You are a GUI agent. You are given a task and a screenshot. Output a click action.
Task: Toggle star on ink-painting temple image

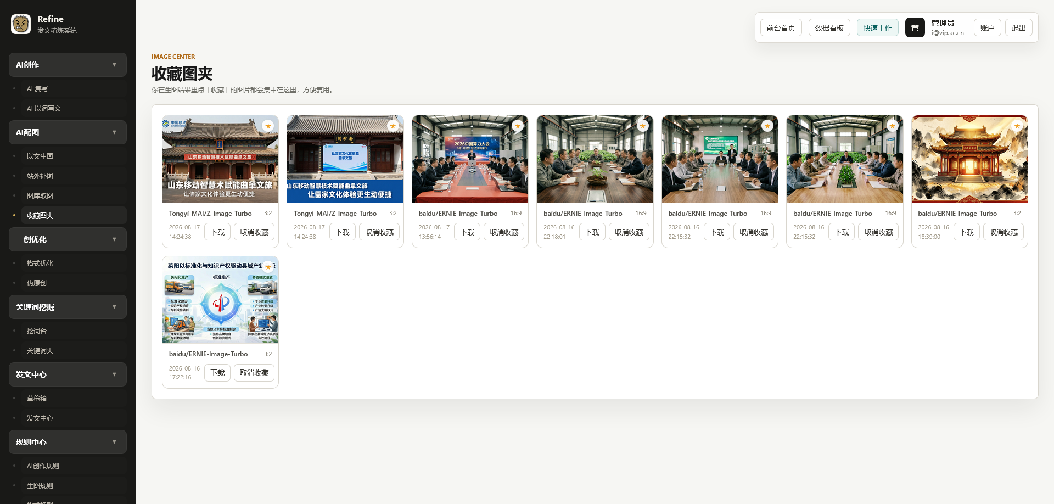[1017, 126]
